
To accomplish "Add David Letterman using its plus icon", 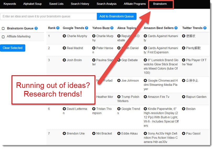I will click(x=64, y=109).
